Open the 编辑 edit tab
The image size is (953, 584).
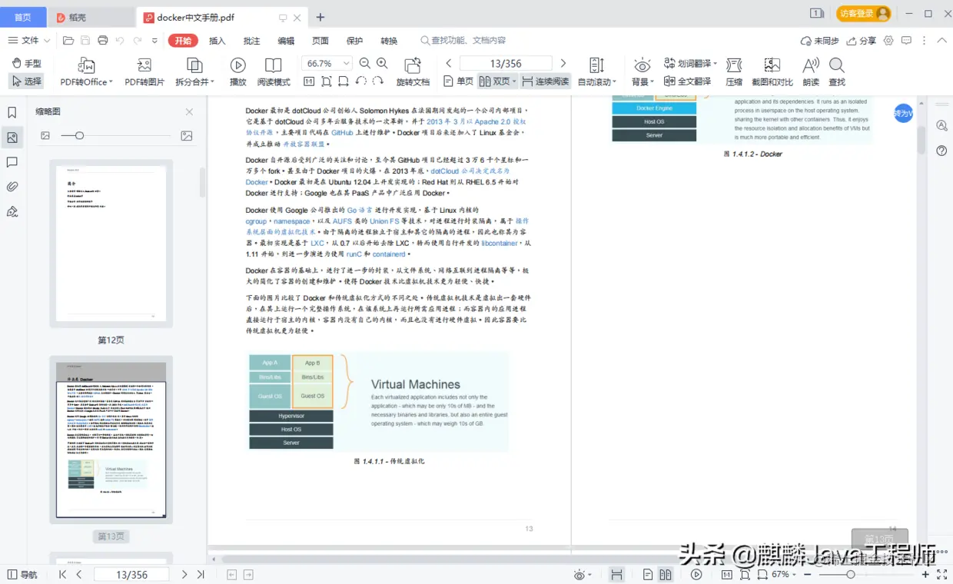pos(286,41)
